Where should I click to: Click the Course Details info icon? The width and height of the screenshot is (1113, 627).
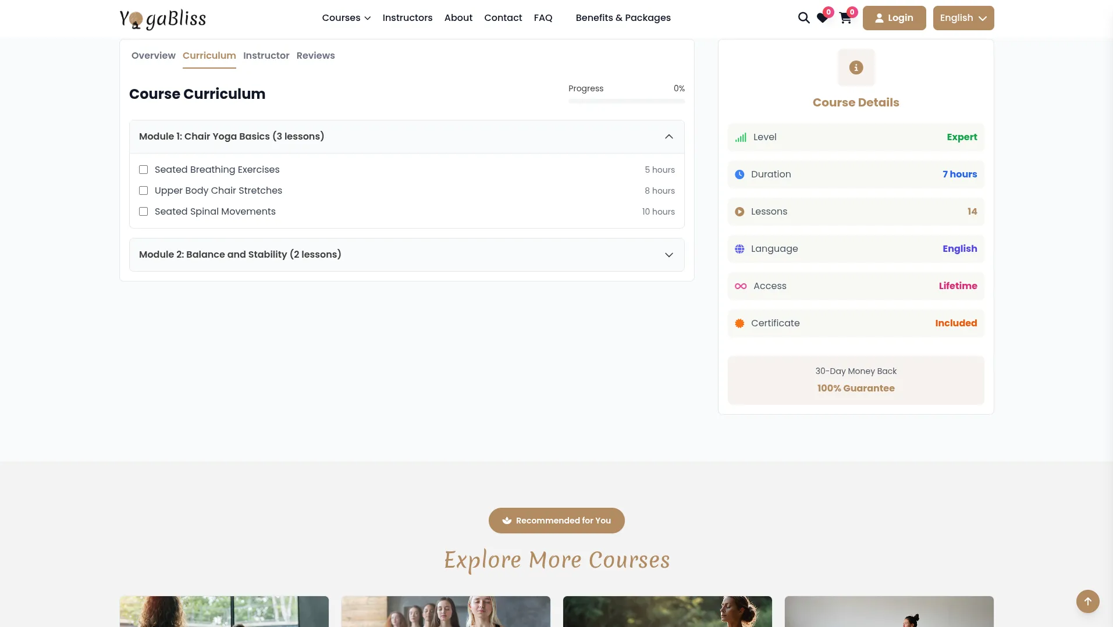(x=856, y=67)
